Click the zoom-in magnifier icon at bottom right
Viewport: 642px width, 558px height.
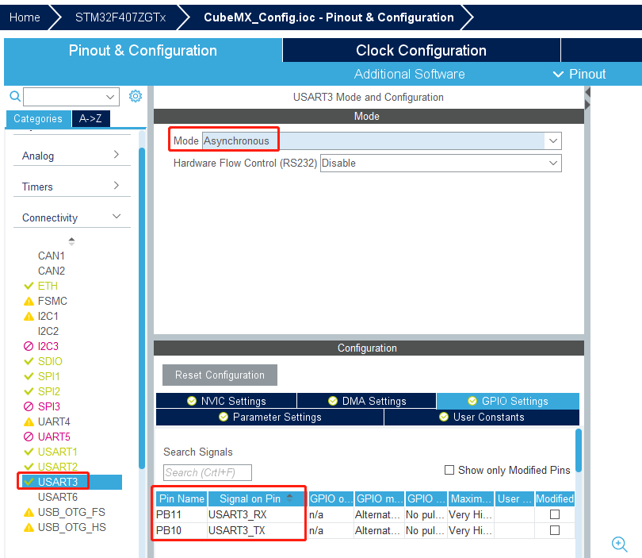[620, 544]
